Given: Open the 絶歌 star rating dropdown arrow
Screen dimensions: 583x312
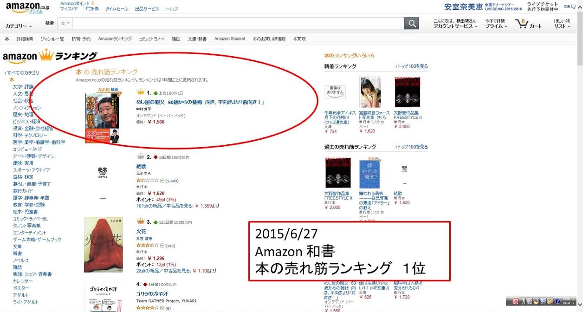Looking at the screenshot, I should 162,181.
